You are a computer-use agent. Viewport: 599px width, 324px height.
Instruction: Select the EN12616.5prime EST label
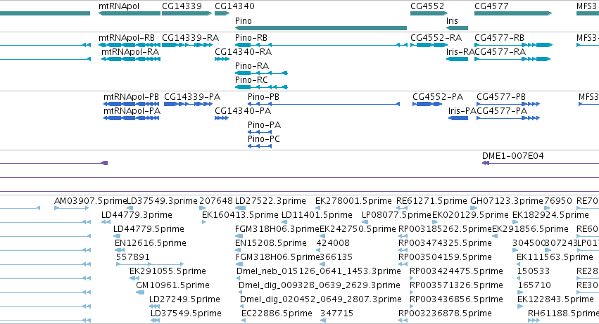click(150, 243)
